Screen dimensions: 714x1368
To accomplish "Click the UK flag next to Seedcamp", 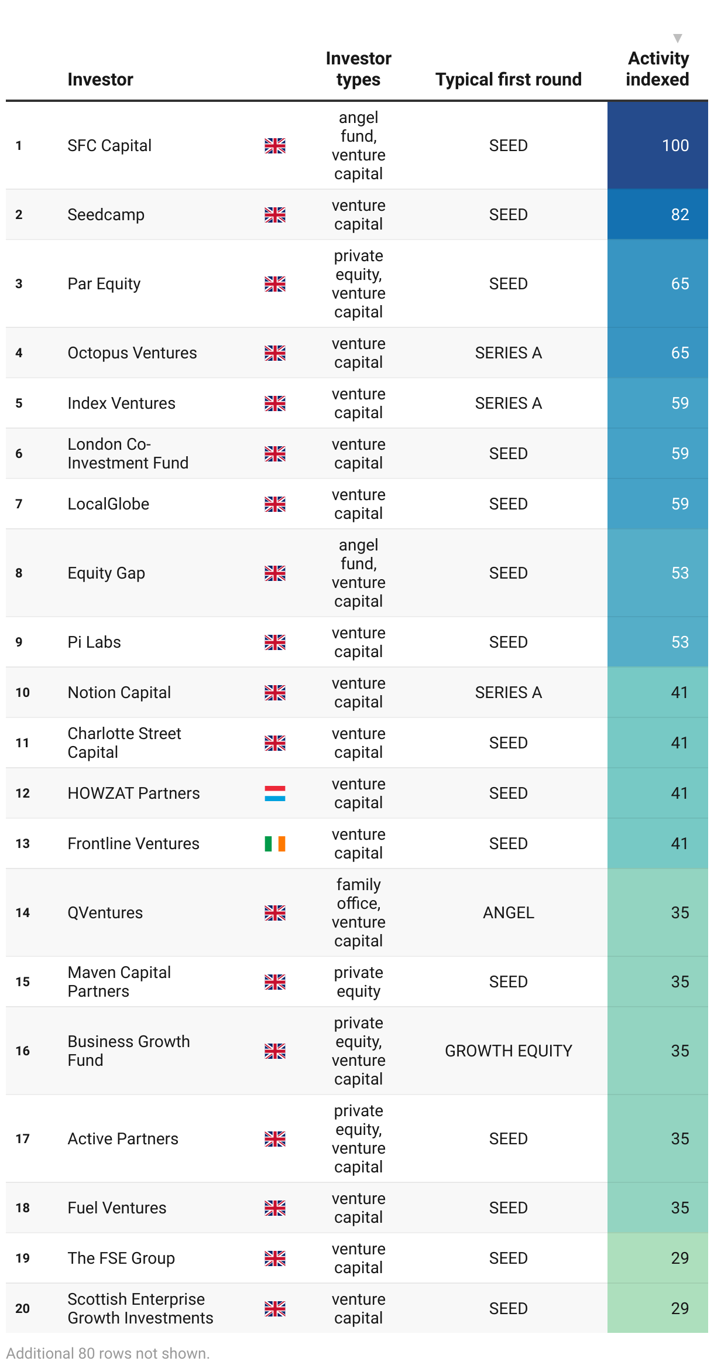I will (x=274, y=215).
